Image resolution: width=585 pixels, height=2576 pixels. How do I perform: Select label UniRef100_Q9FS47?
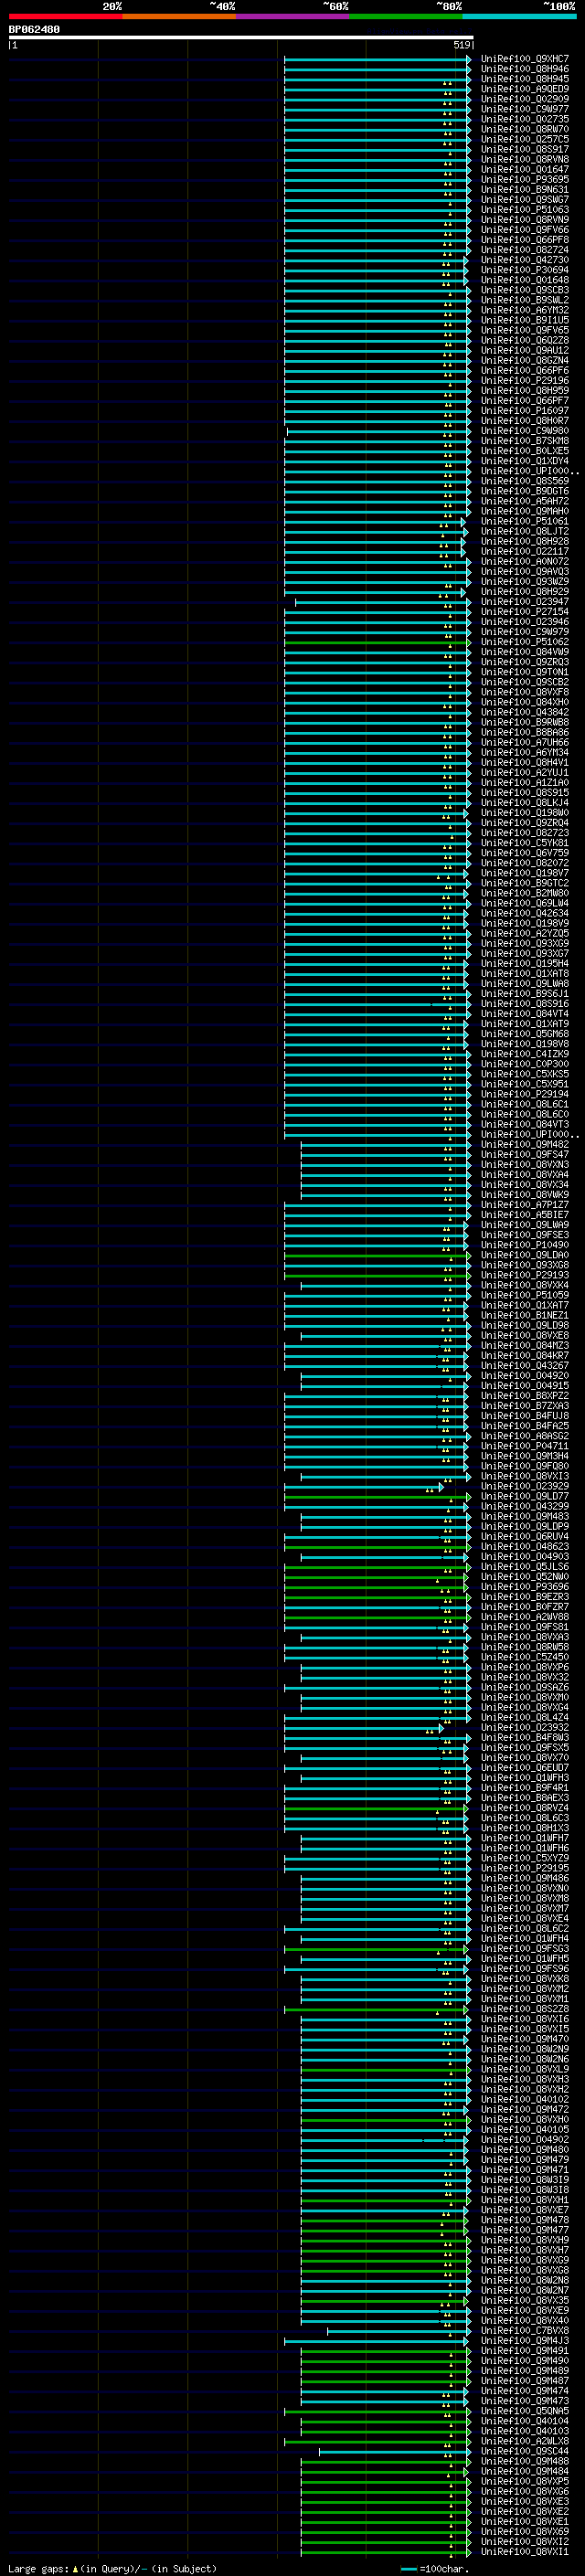[x=525, y=1155]
